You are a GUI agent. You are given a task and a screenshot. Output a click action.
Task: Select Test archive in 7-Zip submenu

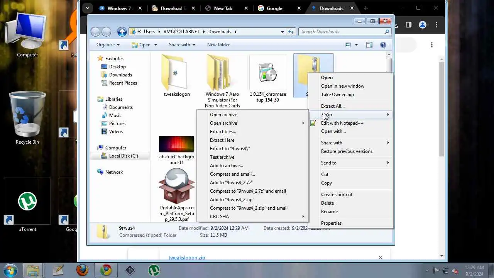(x=222, y=157)
